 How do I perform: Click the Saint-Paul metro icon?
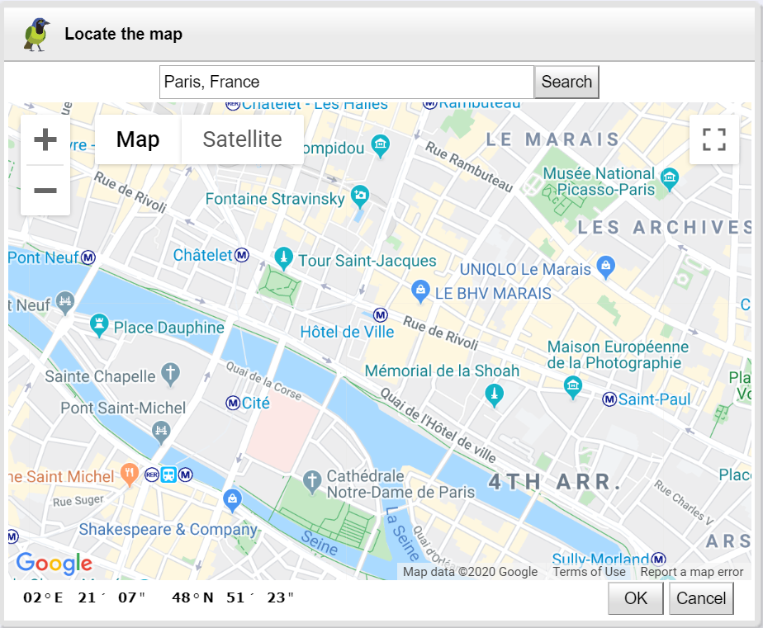[609, 399]
